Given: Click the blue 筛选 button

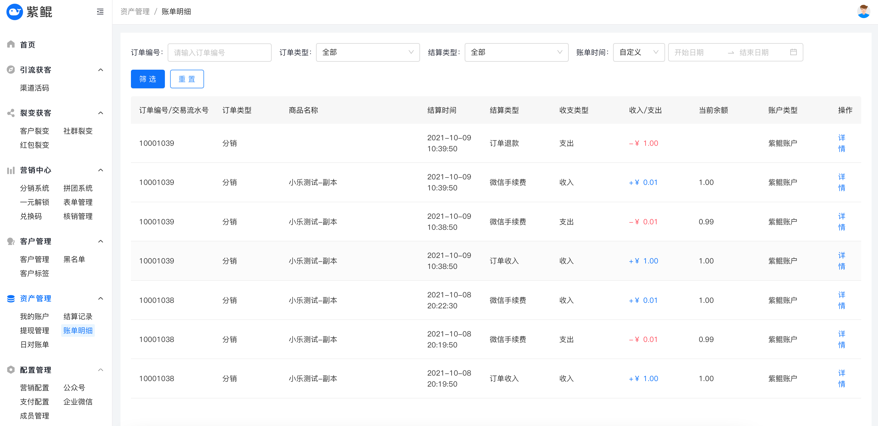Looking at the screenshot, I should 147,79.
